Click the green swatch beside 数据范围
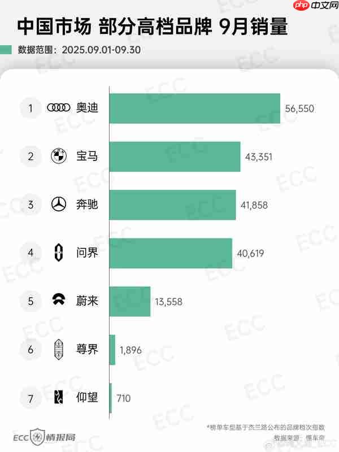Screen dimensions: 339x452 pos(7,50)
